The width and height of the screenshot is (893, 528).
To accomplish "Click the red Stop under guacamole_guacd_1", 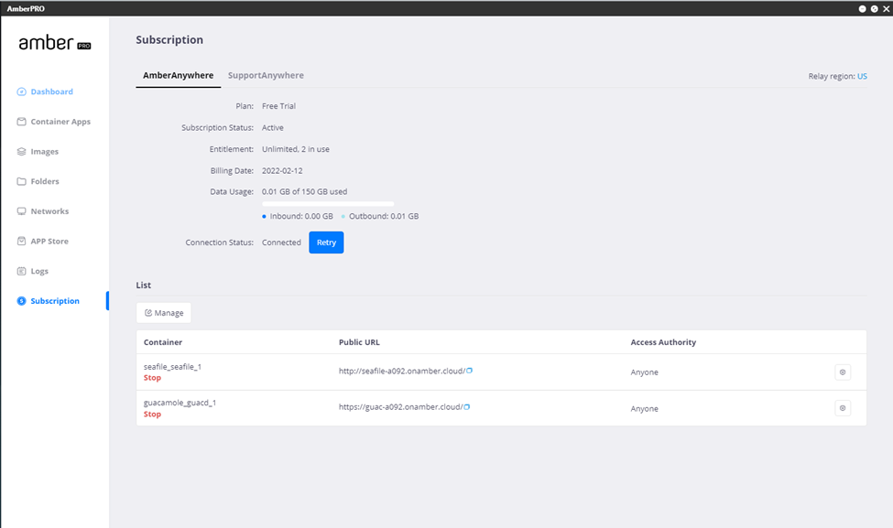I will [152, 415].
